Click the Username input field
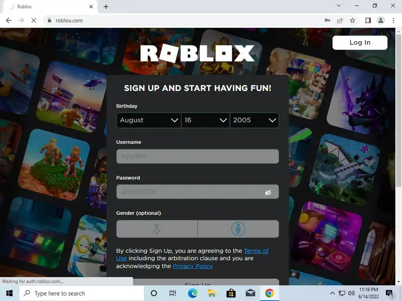 [197, 156]
